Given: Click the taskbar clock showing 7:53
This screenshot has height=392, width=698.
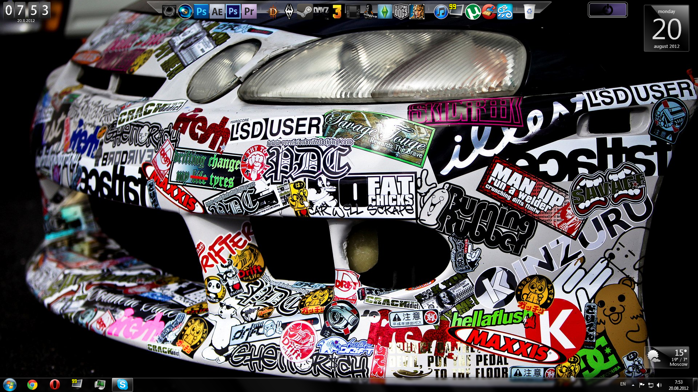Looking at the screenshot, I should click(x=678, y=385).
